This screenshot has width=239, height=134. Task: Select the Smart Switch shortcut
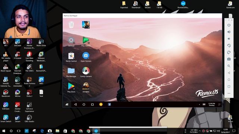[x=6, y=119]
